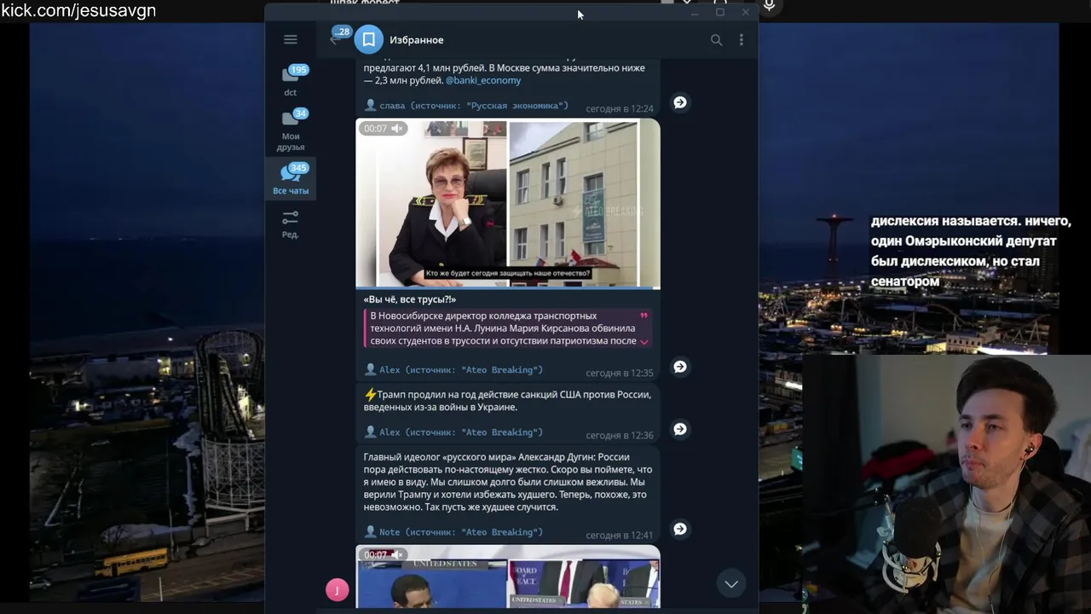
Task: Unmute the Board of Peace video
Action: pyautogui.click(x=396, y=555)
